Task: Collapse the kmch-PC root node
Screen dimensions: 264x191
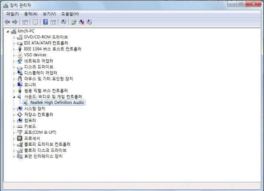Action: pyautogui.click(x=7, y=31)
